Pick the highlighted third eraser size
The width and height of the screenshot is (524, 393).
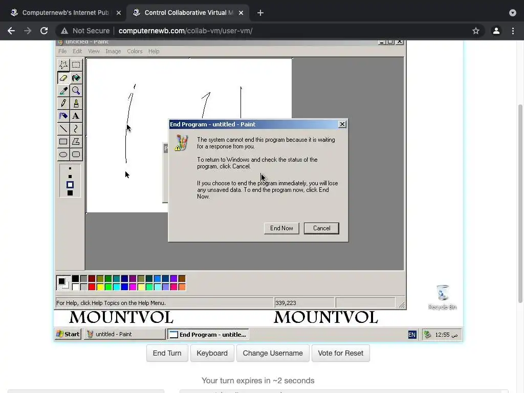tap(70, 185)
